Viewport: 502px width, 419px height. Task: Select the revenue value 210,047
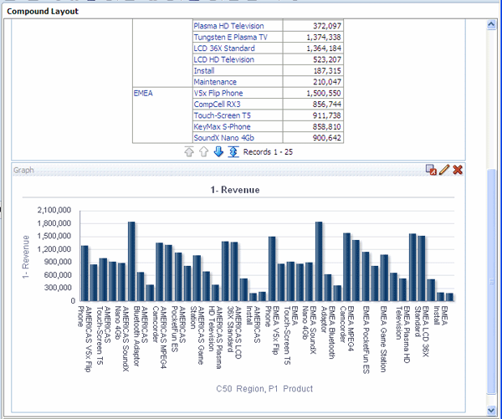coord(327,82)
